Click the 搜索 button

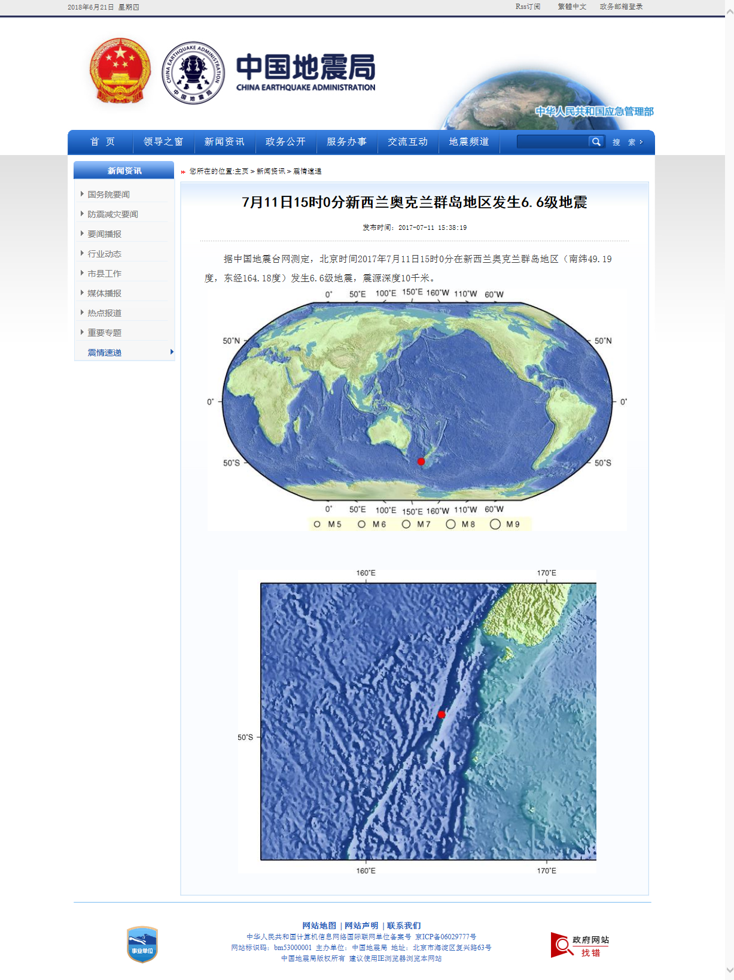[627, 142]
